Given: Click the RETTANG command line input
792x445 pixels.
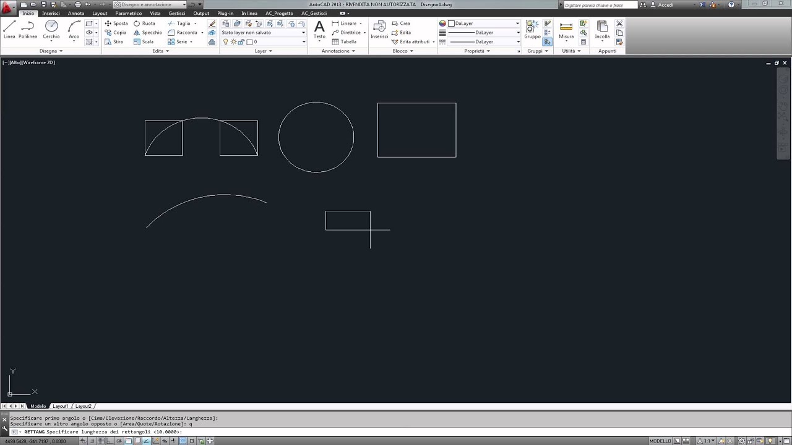Looking at the screenshot, I should (396, 432).
